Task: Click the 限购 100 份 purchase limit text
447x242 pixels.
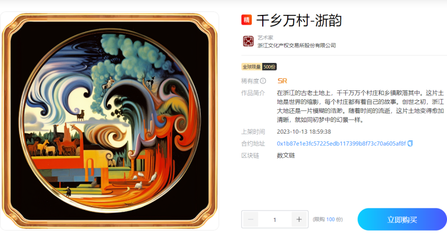Action: coord(328,219)
